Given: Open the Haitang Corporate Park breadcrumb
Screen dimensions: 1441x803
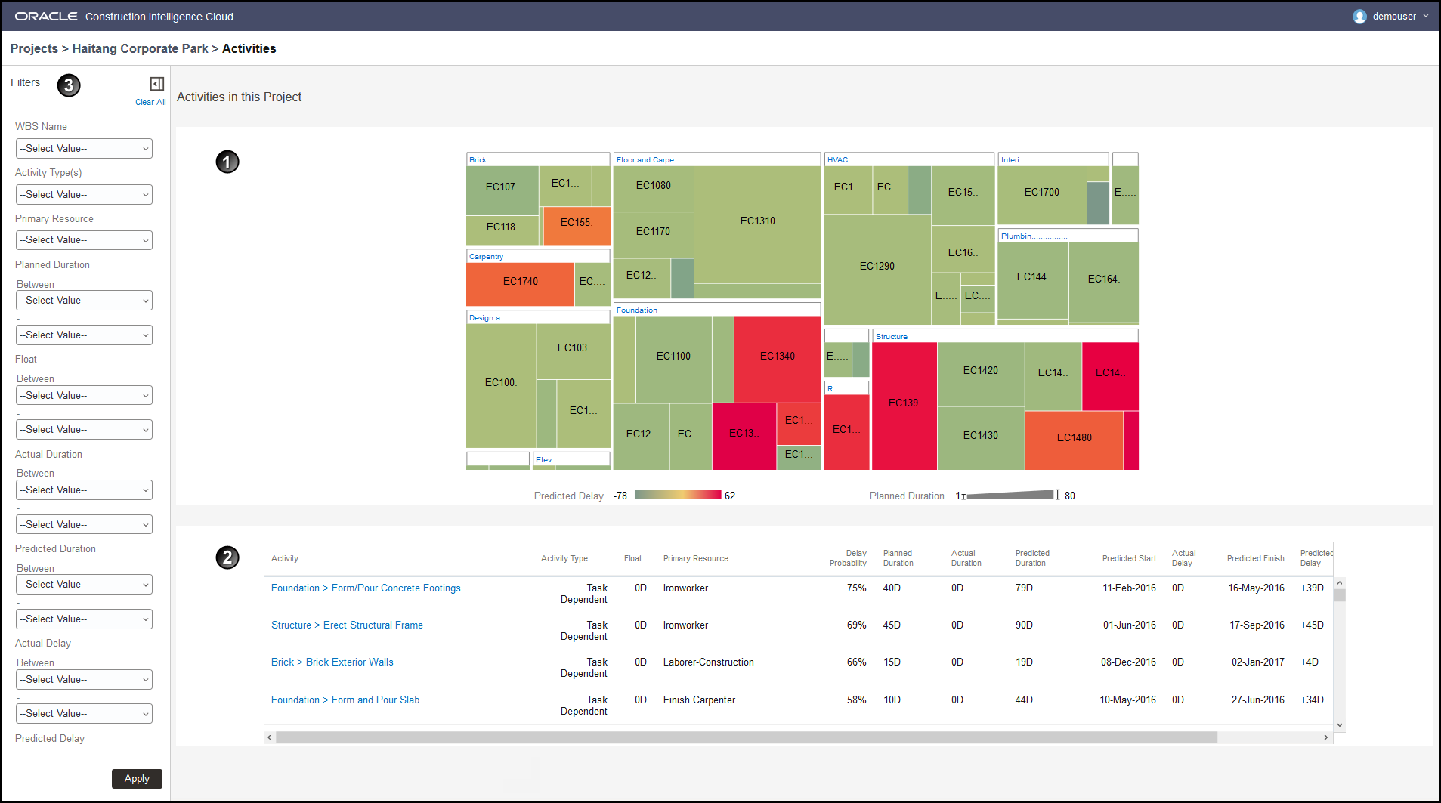Looking at the screenshot, I should pos(140,48).
